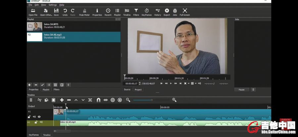Open the Keyframes panel from toolbar
The width and height of the screenshot is (298, 137).
[147, 12]
